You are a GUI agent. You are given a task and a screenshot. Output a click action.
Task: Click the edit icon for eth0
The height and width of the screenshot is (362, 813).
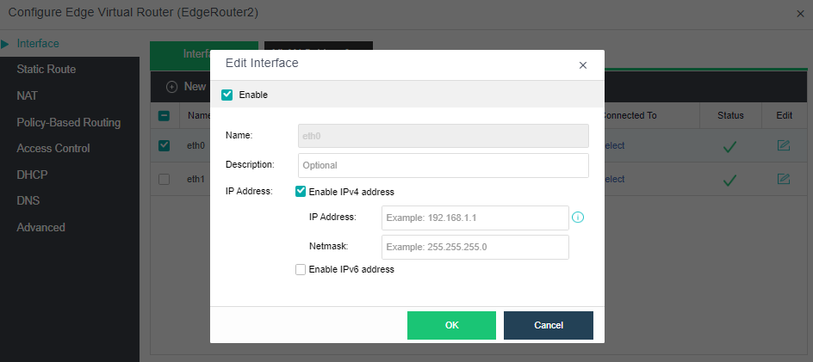pos(783,145)
